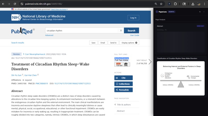Viewport: 208px width, 116px height.
Task: Reload the PubMed page
Action: pos(15,4)
